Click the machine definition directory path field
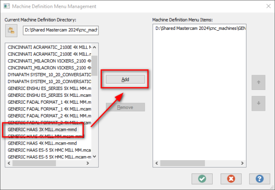275x190 pixels. [60, 30]
